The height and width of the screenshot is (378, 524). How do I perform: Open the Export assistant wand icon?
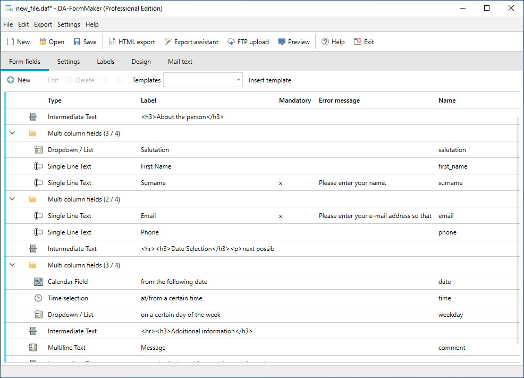point(168,41)
